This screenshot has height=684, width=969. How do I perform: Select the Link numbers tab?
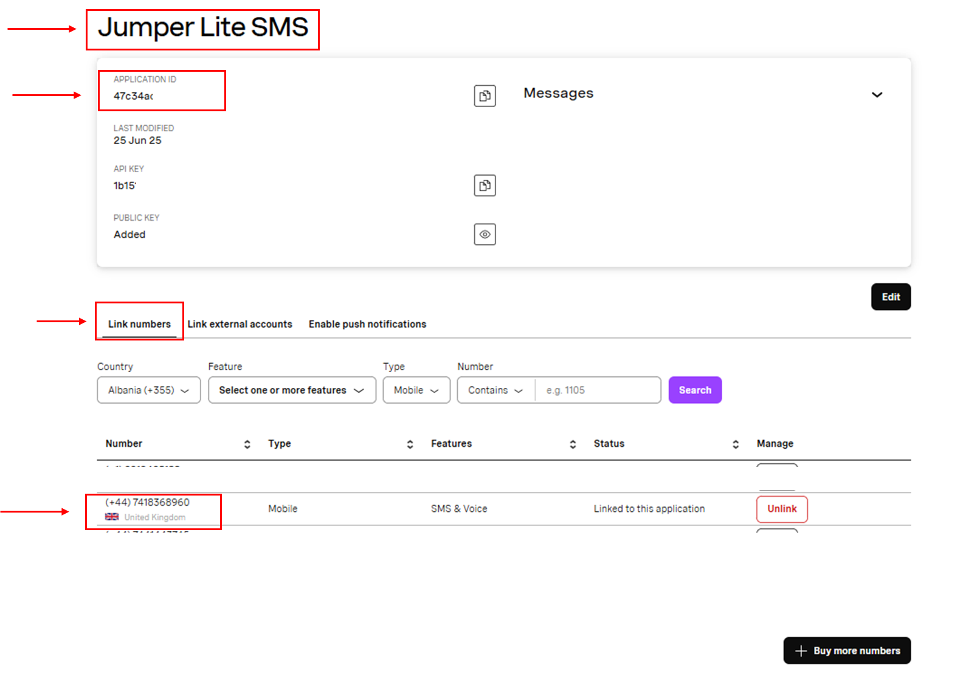[x=139, y=324]
